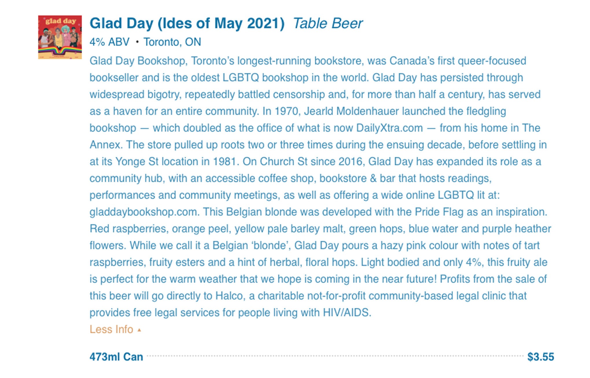Click DailyXtra.com in the description
The image size is (590, 378).
(x=390, y=128)
